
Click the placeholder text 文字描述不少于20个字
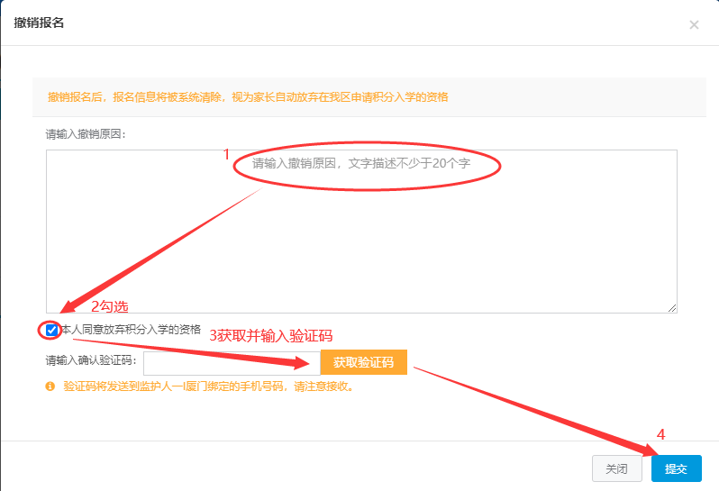click(424, 164)
